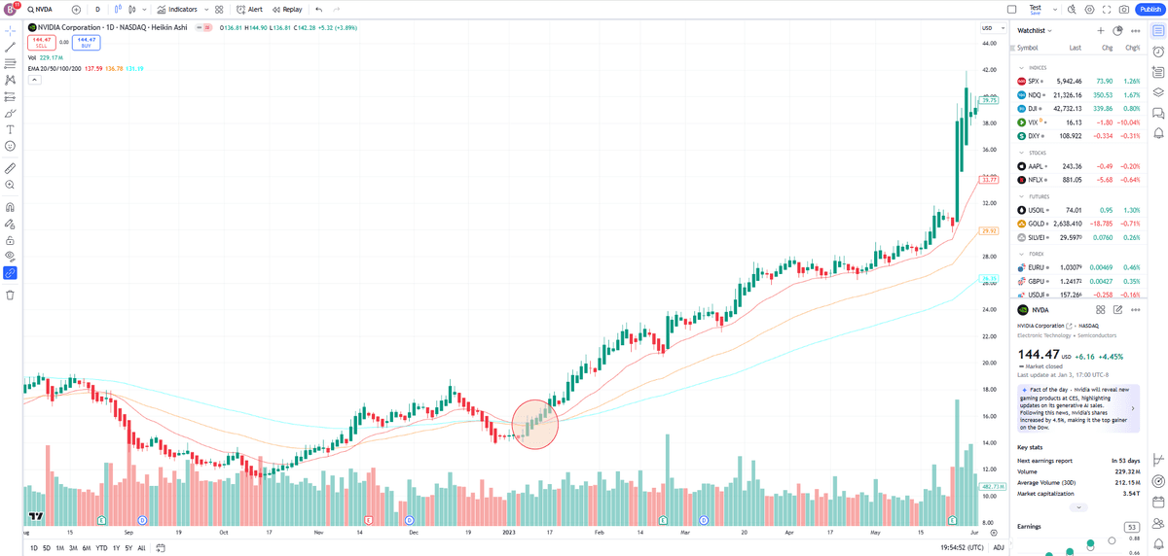Click the compare or add symbol plus icon
This screenshot has height=556, width=1168.
click(x=76, y=9)
